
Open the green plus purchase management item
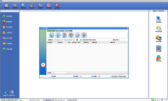(7, 16)
